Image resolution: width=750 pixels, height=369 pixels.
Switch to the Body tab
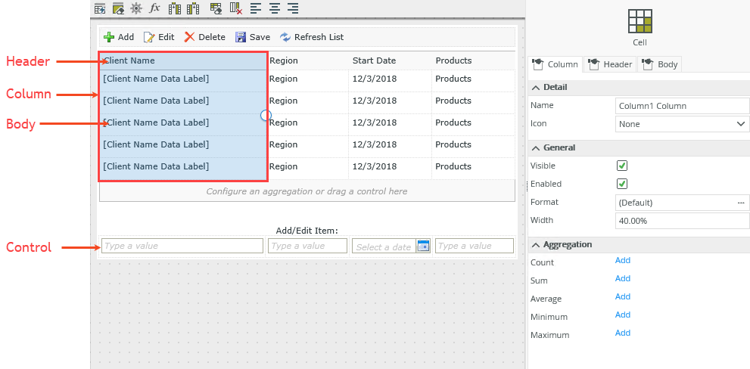click(660, 64)
